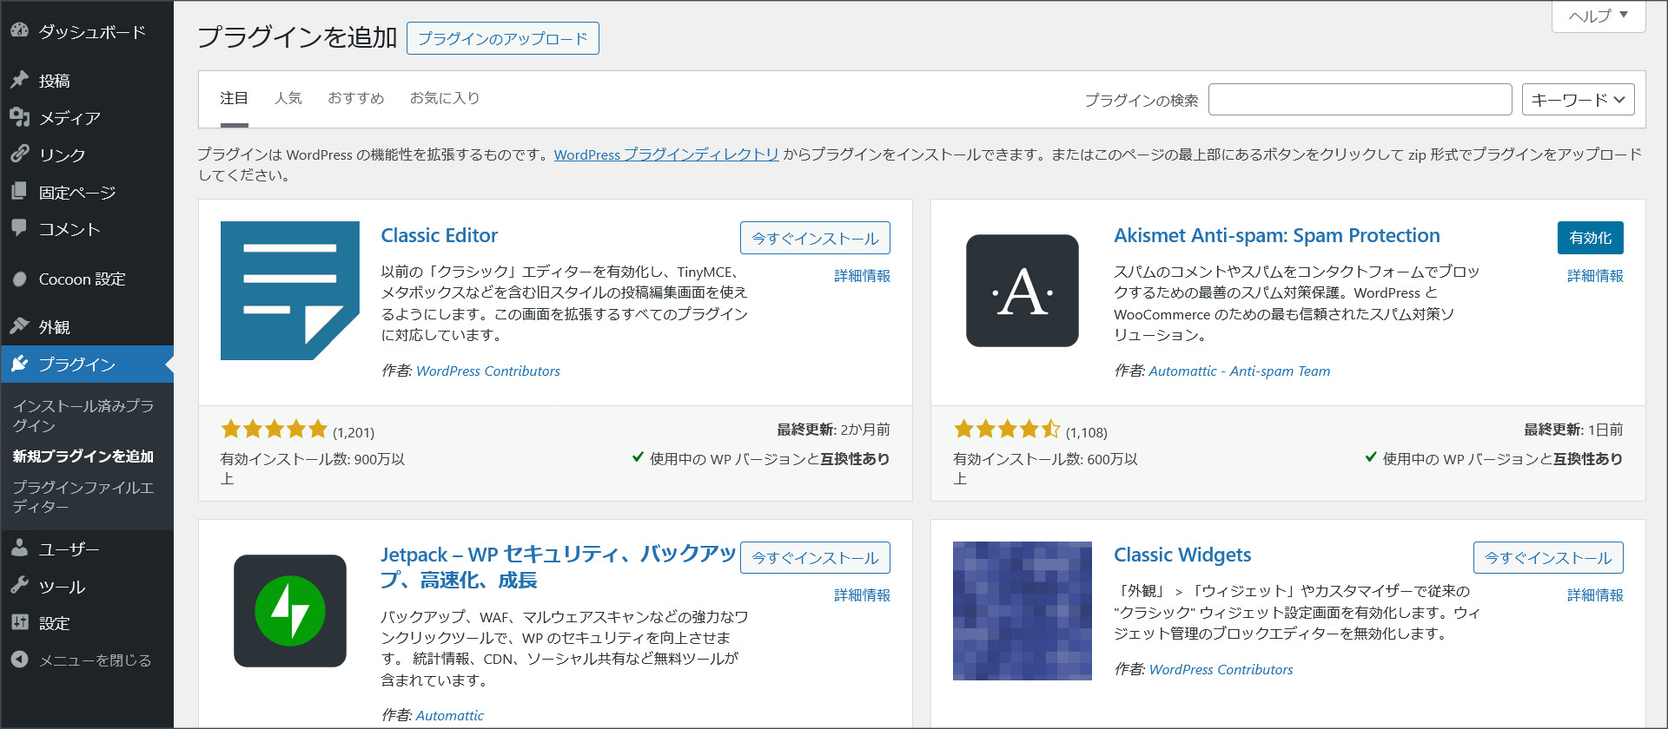The width and height of the screenshot is (1668, 729).
Task: Click Akismet Anti-spam: Spam Protection title
Action: 1277,235
